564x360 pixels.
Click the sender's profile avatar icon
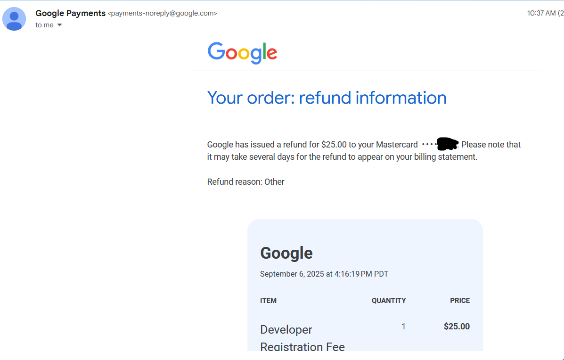tap(14, 19)
